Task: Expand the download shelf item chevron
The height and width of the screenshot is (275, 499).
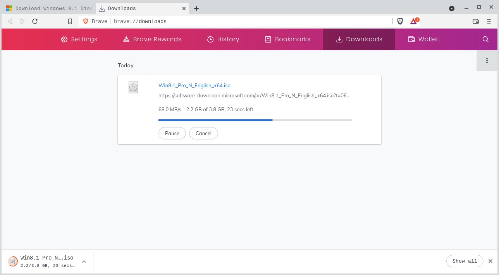Action: (x=84, y=261)
